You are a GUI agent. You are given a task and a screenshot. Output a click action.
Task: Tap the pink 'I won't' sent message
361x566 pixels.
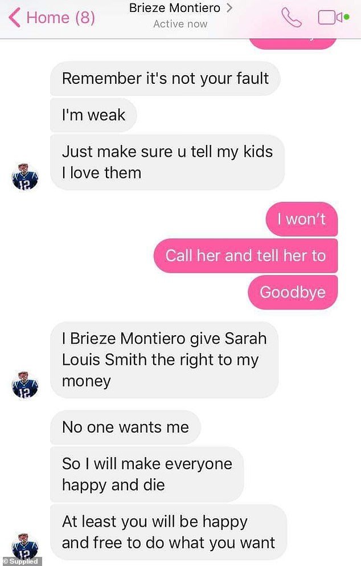[x=301, y=219]
